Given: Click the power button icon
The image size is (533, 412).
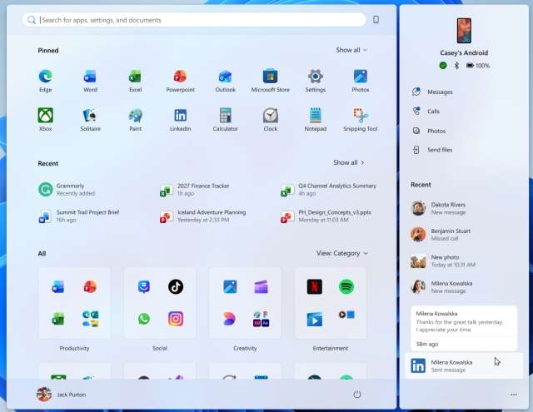Looking at the screenshot, I should (357, 395).
